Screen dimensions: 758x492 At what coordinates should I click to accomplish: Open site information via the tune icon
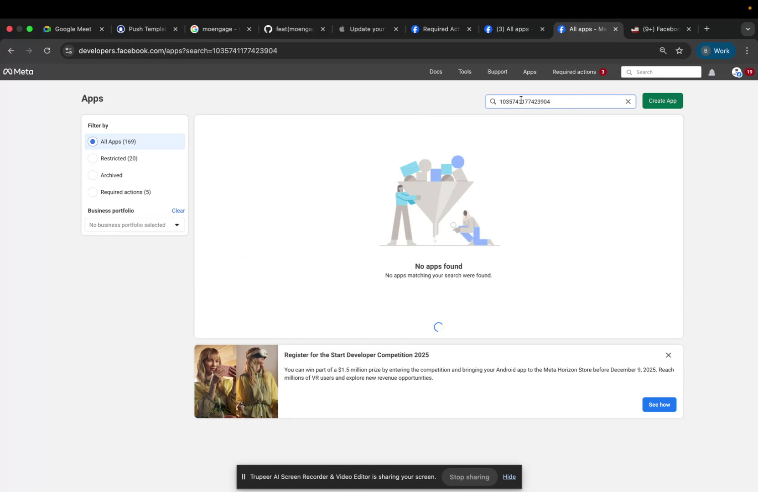(68, 51)
